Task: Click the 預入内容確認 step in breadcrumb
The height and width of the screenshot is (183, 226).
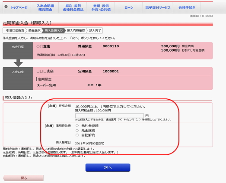Action: (76, 30)
